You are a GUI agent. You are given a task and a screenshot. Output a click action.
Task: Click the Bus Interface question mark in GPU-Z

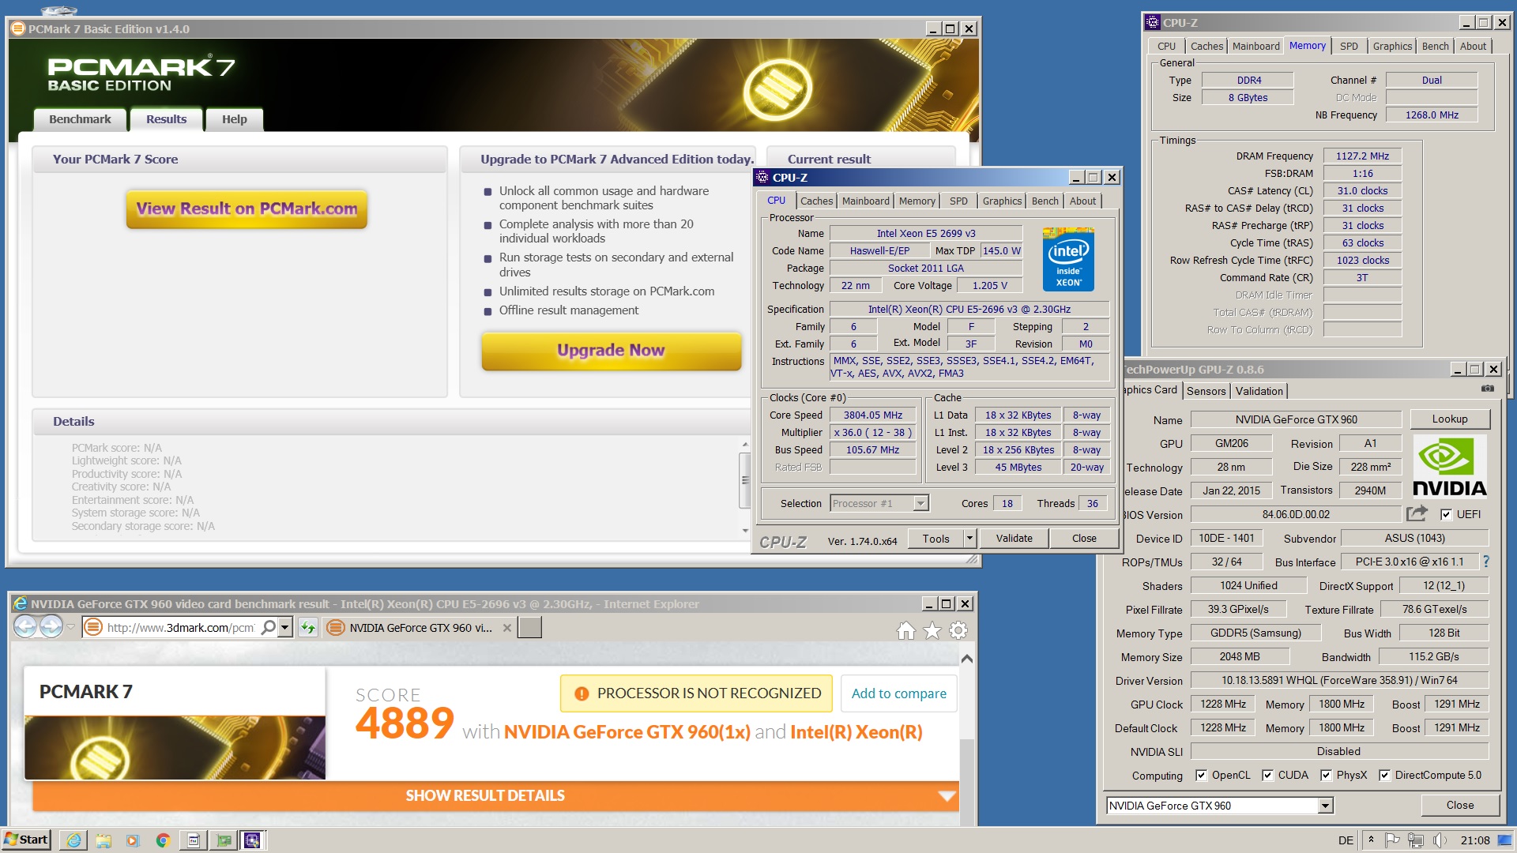pyautogui.click(x=1485, y=562)
